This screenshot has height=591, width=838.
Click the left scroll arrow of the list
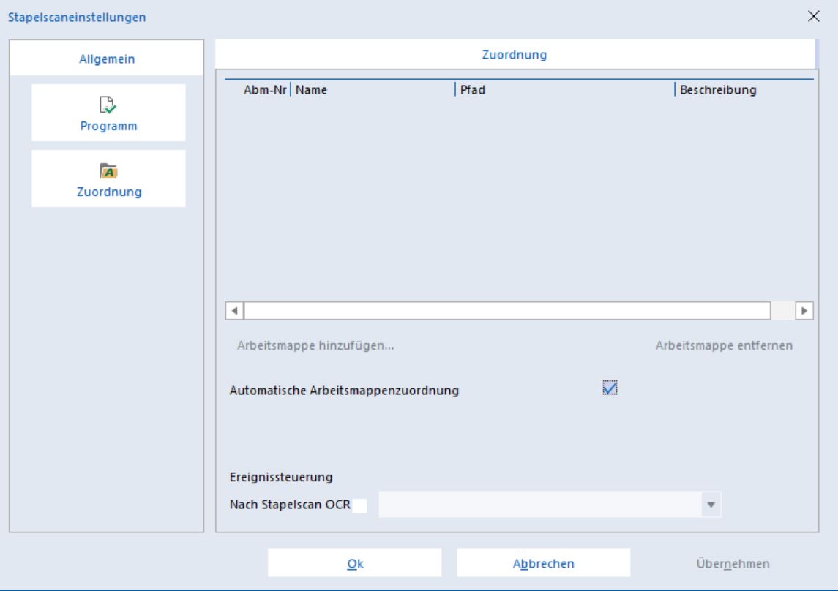(235, 311)
